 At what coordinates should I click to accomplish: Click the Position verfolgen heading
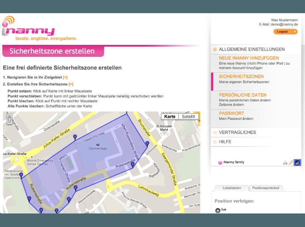[x=234, y=201]
